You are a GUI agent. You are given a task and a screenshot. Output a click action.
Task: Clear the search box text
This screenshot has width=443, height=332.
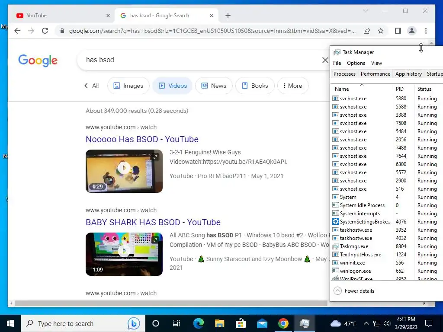point(325,60)
